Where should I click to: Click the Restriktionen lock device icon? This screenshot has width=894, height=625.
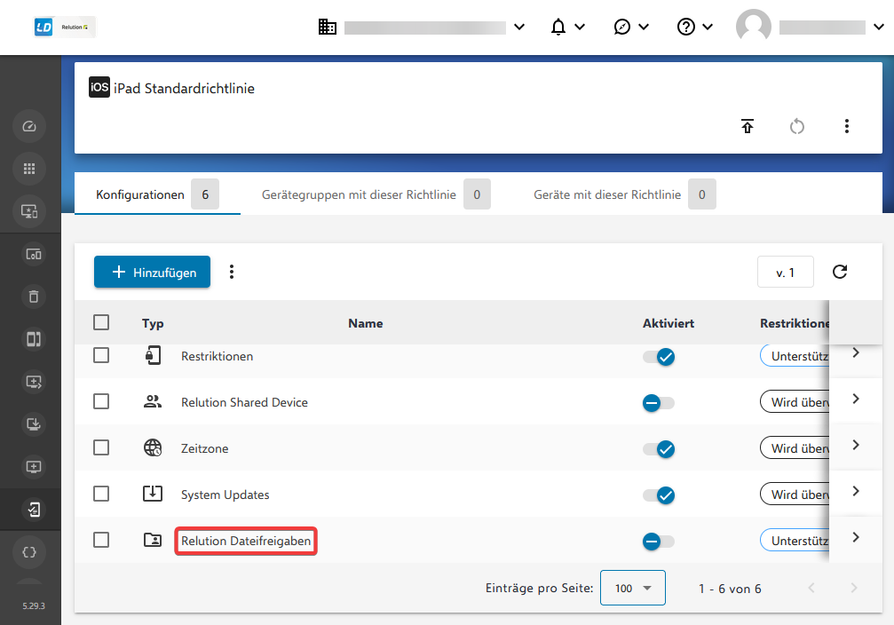[x=152, y=355]
